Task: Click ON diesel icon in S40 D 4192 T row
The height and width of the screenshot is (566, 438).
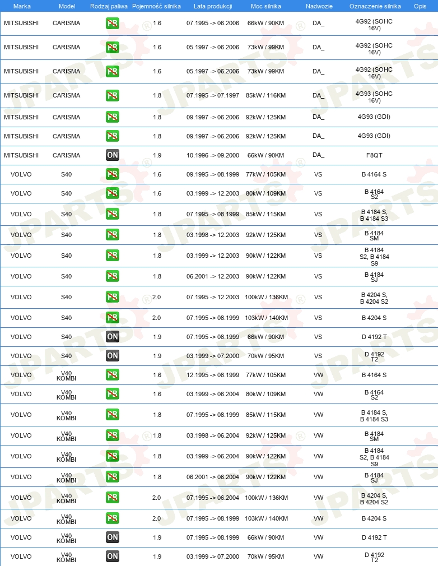Action: (113, 337)
